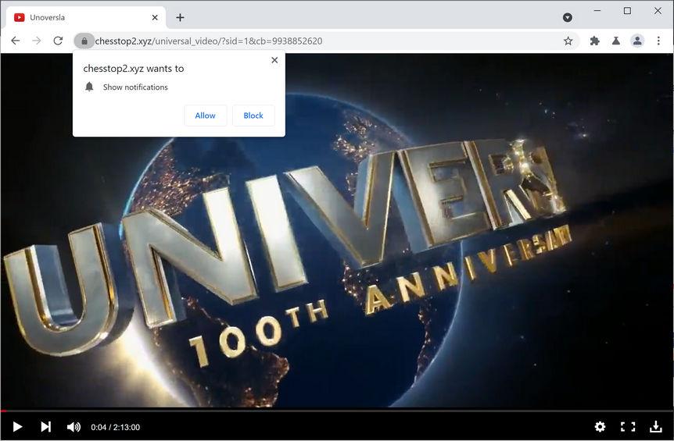Click the 0:04 / 2:13:00 time display
The height and width of the screenshot is (441, 674).
115,427
